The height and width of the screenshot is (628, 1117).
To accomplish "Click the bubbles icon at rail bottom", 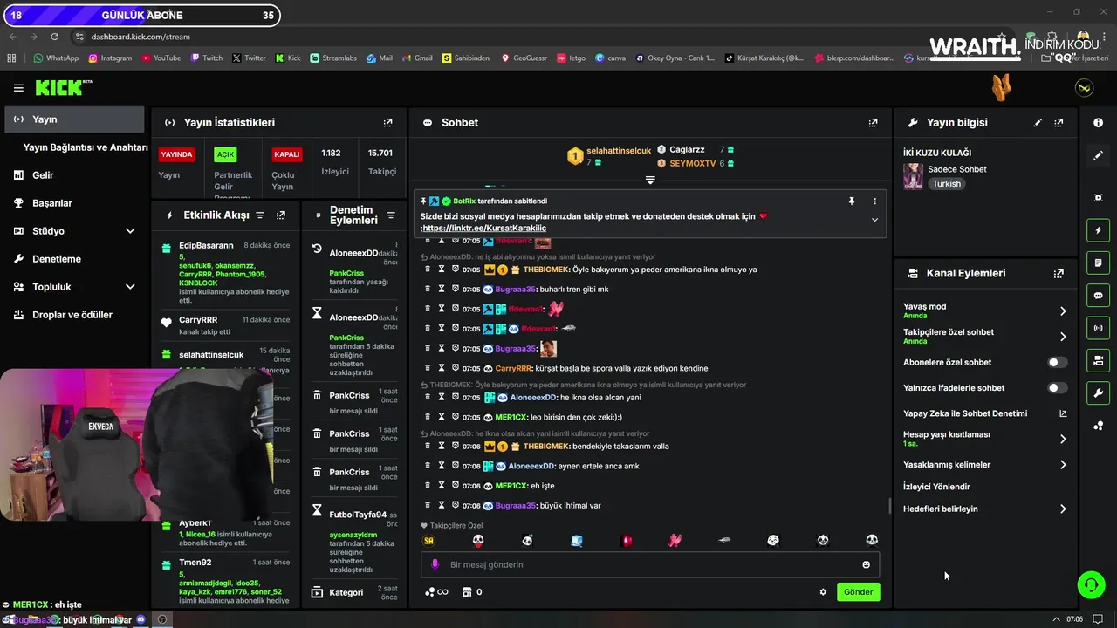I will 1098,426.
